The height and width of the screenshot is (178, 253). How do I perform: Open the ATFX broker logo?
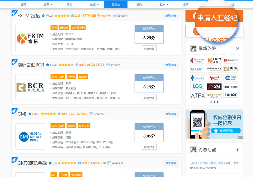198,95
